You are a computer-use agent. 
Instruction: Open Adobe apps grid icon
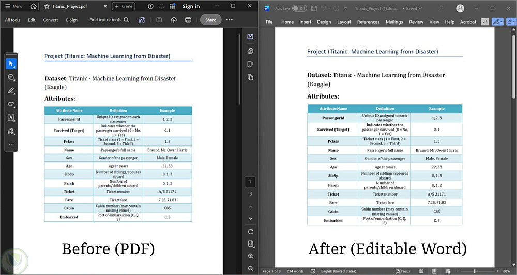(172, 6)
